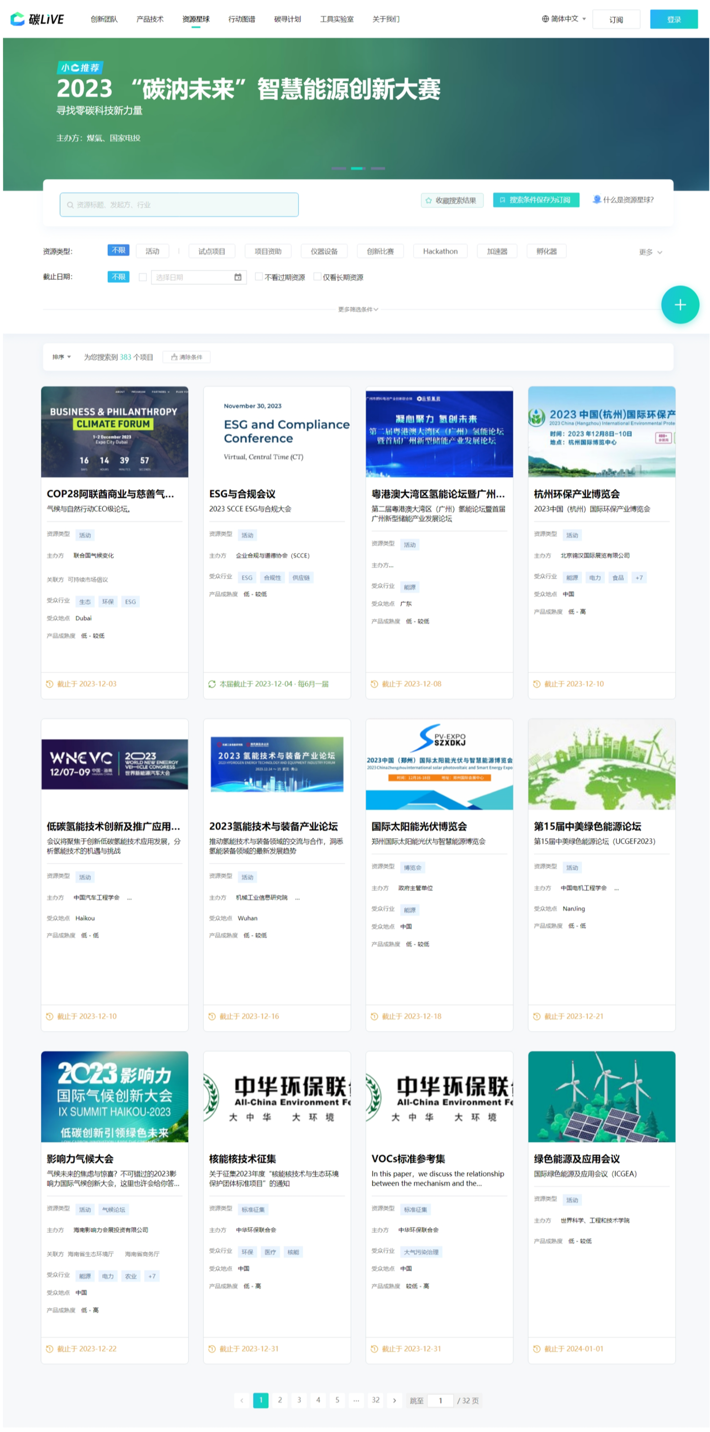The width and height of the screenshot is (710, 1432).
Task: Expand organizers ellipsis on 第15届中美绿色能源论坛 card
Action: (x=616, y=889)
